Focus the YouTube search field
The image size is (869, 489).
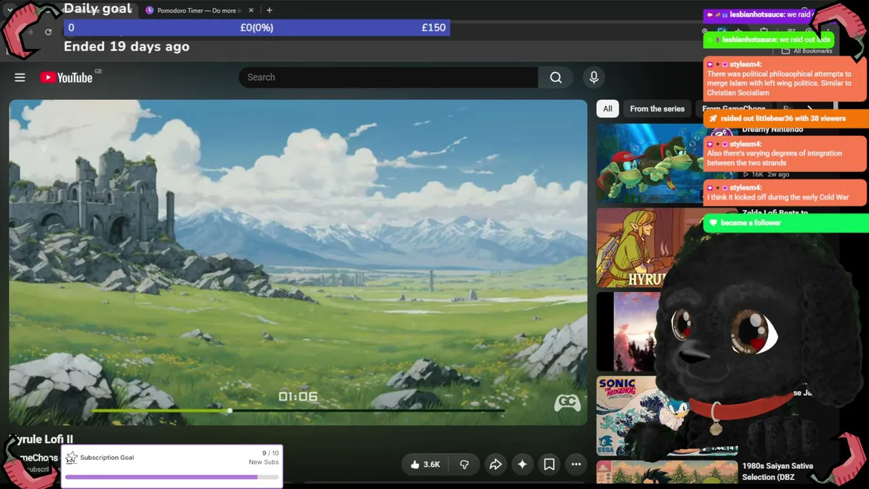388,77
